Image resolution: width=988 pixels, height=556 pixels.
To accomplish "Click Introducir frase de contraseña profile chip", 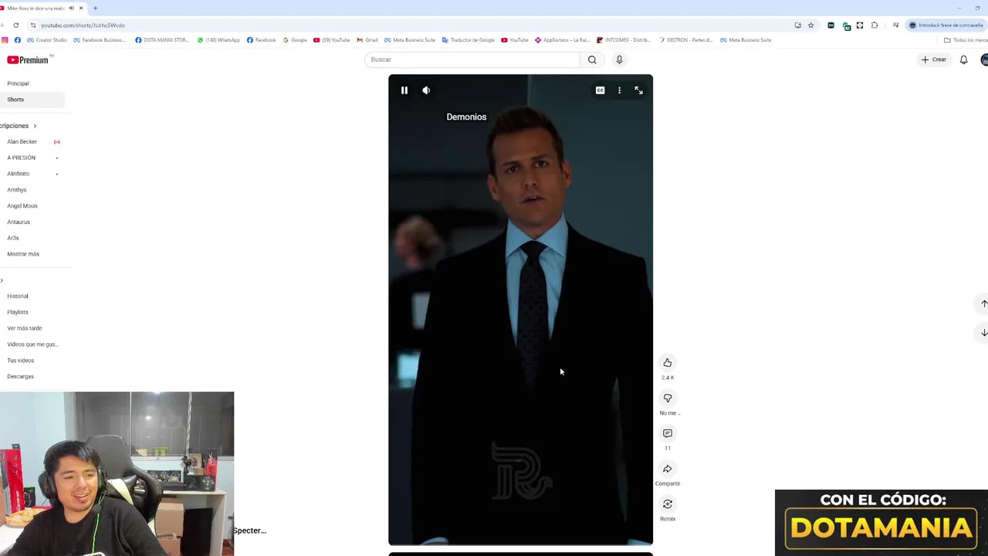I will click(x=946, y=25).
